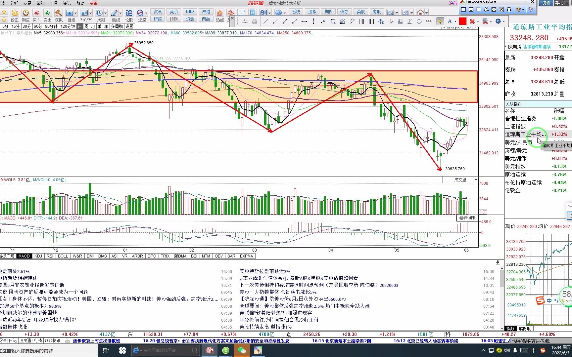Viewport: 572px width, 357px height.
Task: Click the IPO toolbar icon
Action: pyautogui.click(x=253, y=13)
